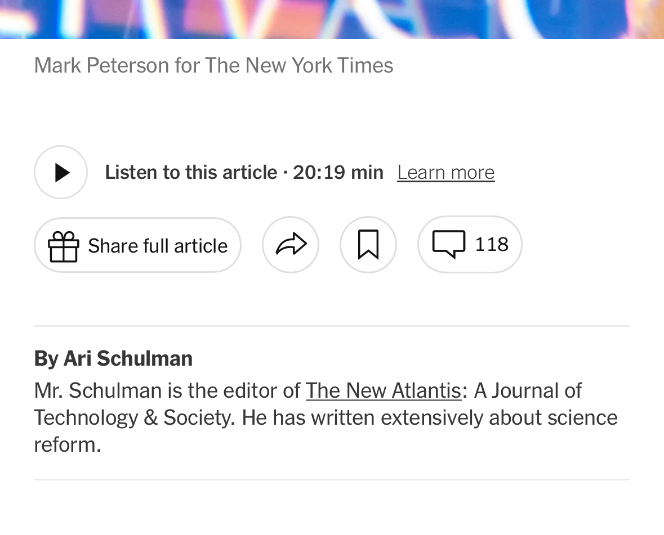Click the 20:19 min audio duration
This screenshot has height=535, width=664.
click(338, 172)
